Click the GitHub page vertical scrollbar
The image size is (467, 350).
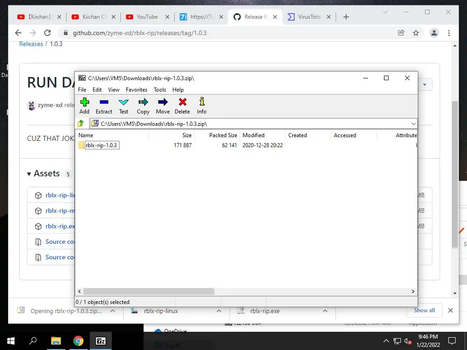455,174
